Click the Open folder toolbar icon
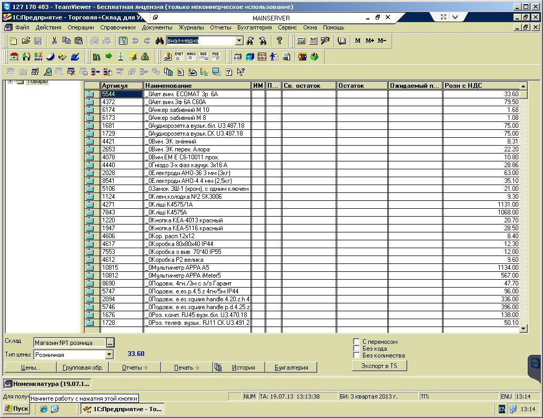543x418 pixels. tap(26, 41)
